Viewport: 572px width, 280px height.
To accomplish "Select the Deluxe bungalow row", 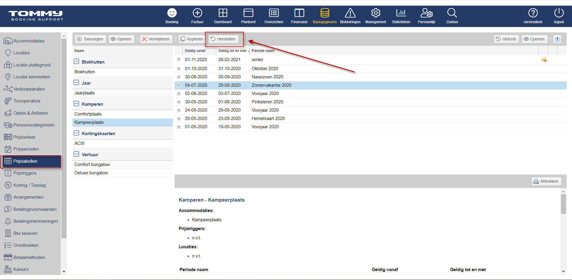I will (122, 173).
